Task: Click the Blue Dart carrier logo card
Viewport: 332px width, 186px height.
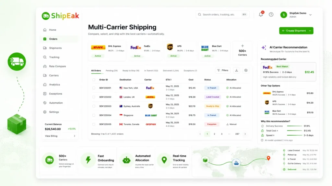Action: coord(214,51)
